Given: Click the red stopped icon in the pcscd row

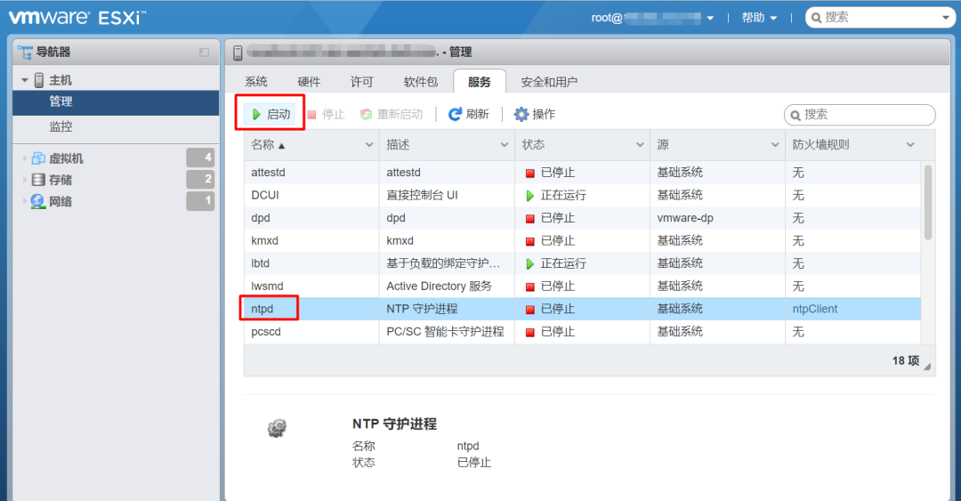Looking at the screenshot, I should [530, 332].
